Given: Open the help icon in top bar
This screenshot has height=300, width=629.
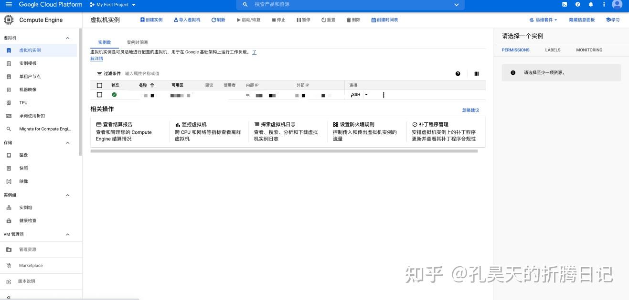Looking at the screenshot, I should [577, 4].
